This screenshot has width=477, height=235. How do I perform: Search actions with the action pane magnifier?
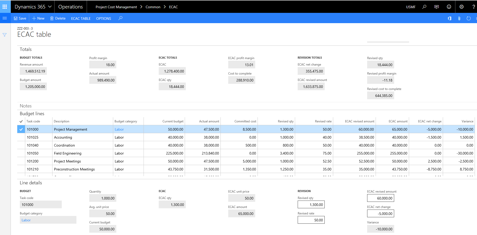click(x=120, y=18)
